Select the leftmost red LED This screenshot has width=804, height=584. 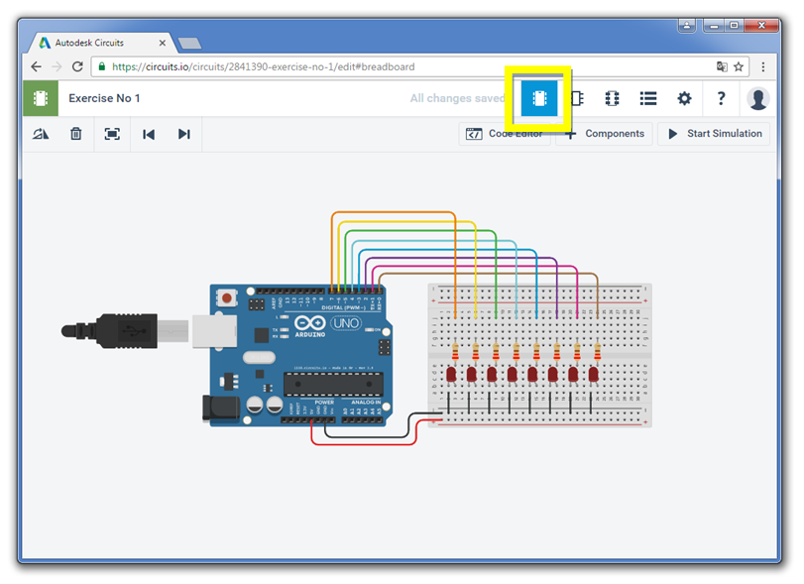point(451,374)
